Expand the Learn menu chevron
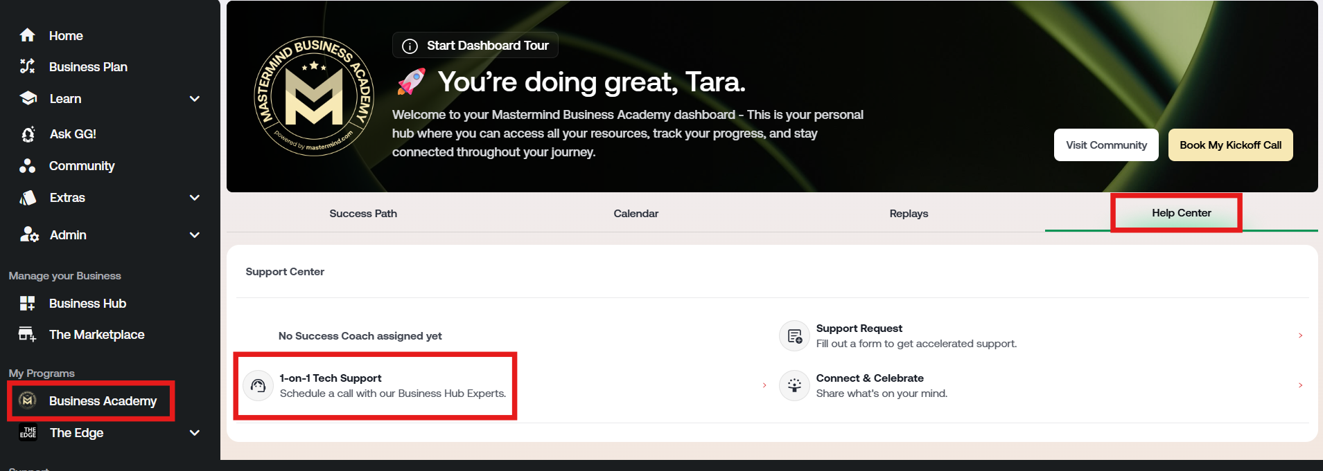This screenshot has width=1323, height=471. [x=195, y=99]
